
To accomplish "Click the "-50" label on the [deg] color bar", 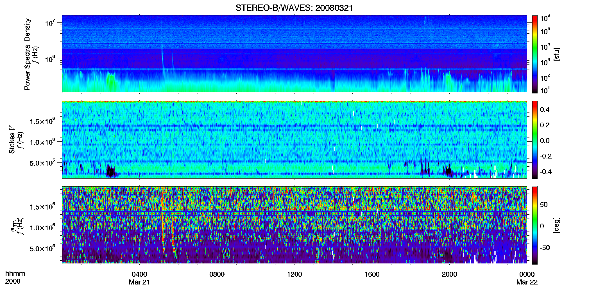I will point(545,248).
